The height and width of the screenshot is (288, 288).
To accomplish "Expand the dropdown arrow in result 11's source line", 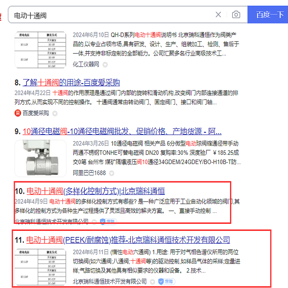I will (x=153, y=282).
